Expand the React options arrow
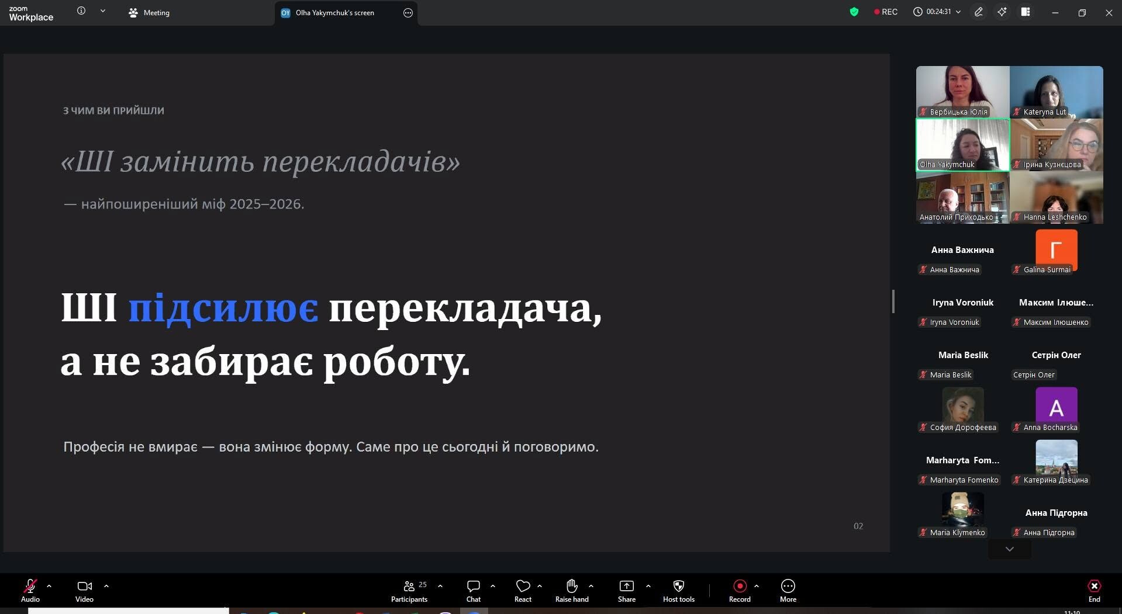Screen dimensions: 1122x614 click(540, 585)
